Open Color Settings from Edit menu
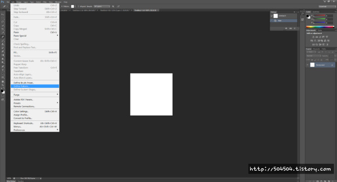This screenshot has width=337, height=182. coord(35,111)
